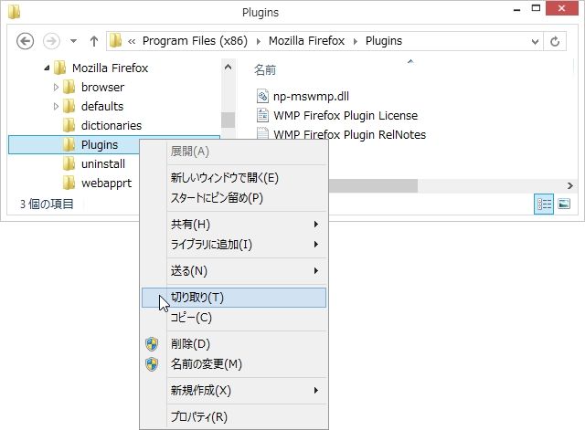
Task: Choose 新しいウィンドウで開く(E) from context menu
Action: [x=234, y=178]
